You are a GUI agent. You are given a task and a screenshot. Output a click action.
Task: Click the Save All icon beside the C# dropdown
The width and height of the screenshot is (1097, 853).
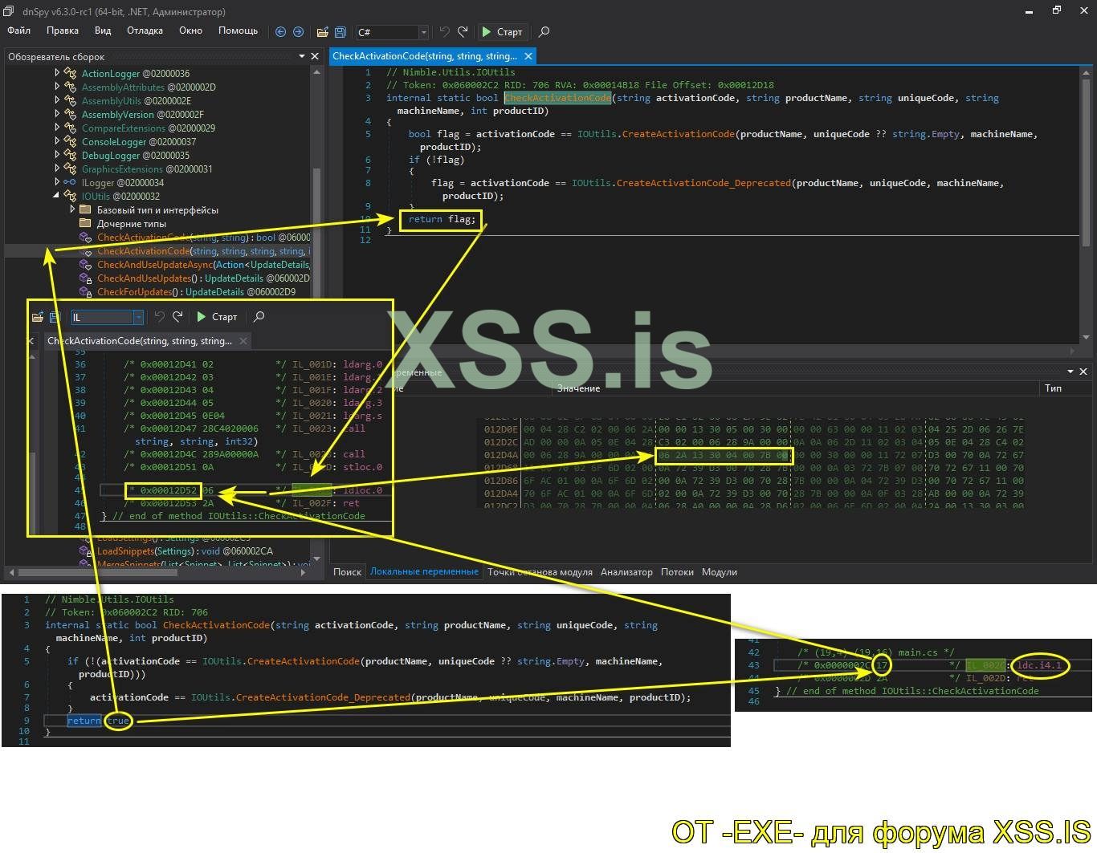(x=340, y=32)
